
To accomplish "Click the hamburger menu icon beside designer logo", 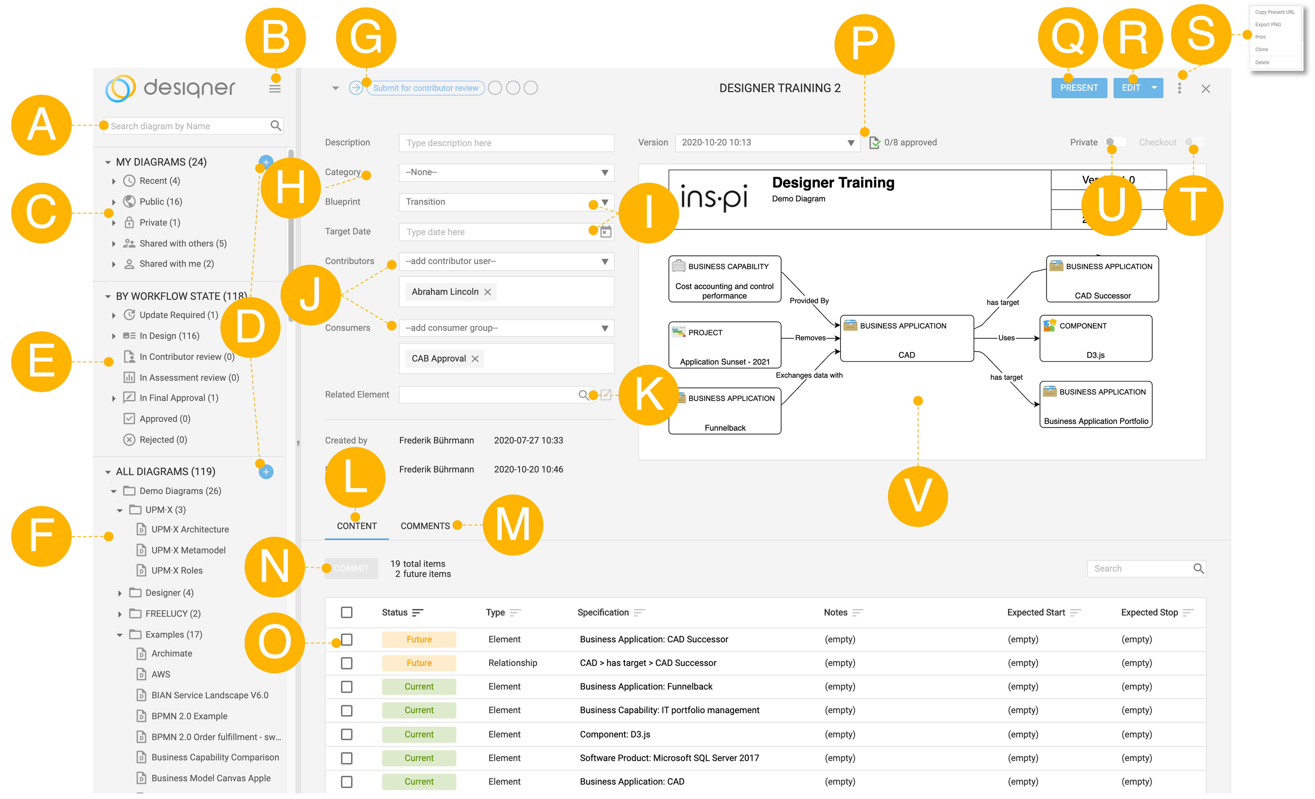I will pyautogui.click(x=275, y=89).
